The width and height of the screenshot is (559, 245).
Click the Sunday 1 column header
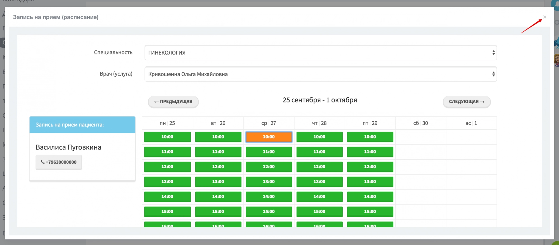click(471, 123)
